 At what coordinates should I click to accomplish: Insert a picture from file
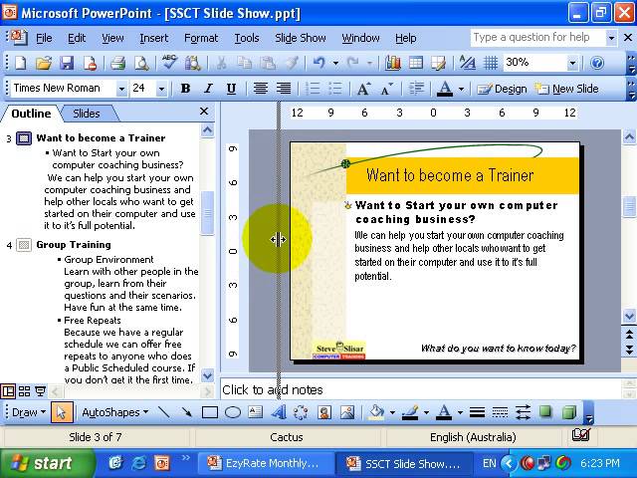pos(347,412)
